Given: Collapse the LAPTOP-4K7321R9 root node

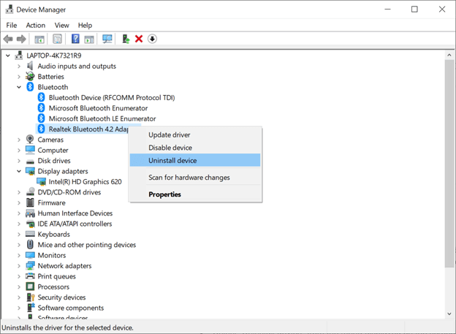Looking at the screenshot, I should 8,56.
